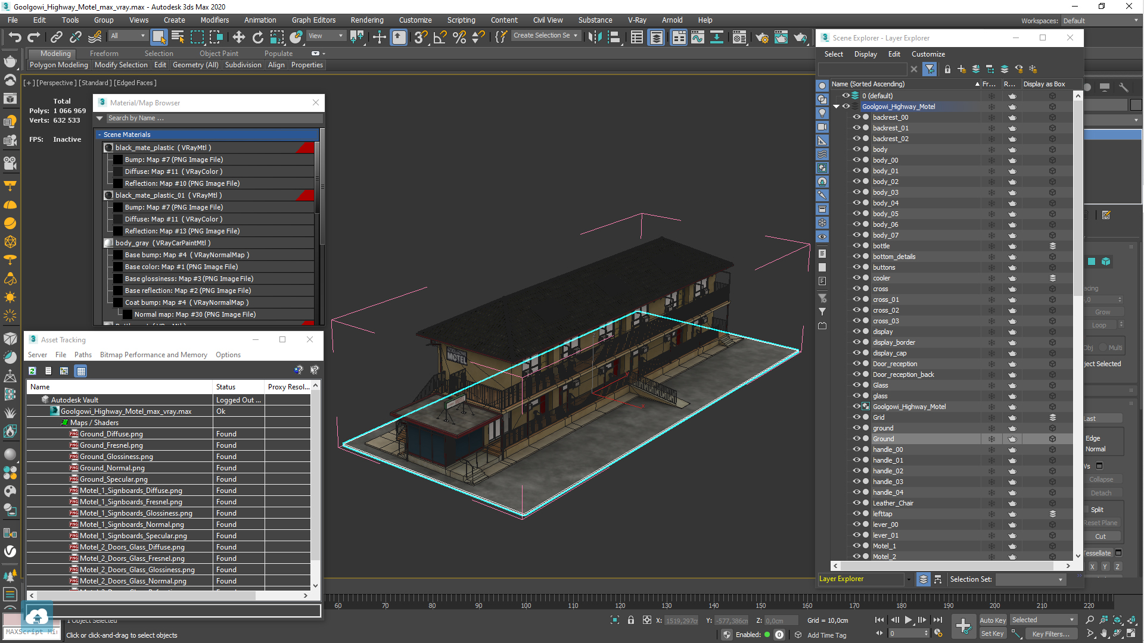Click the Mirror tool icon
The width and height of the screenshot is (1144, 643).
click(594, 38)
